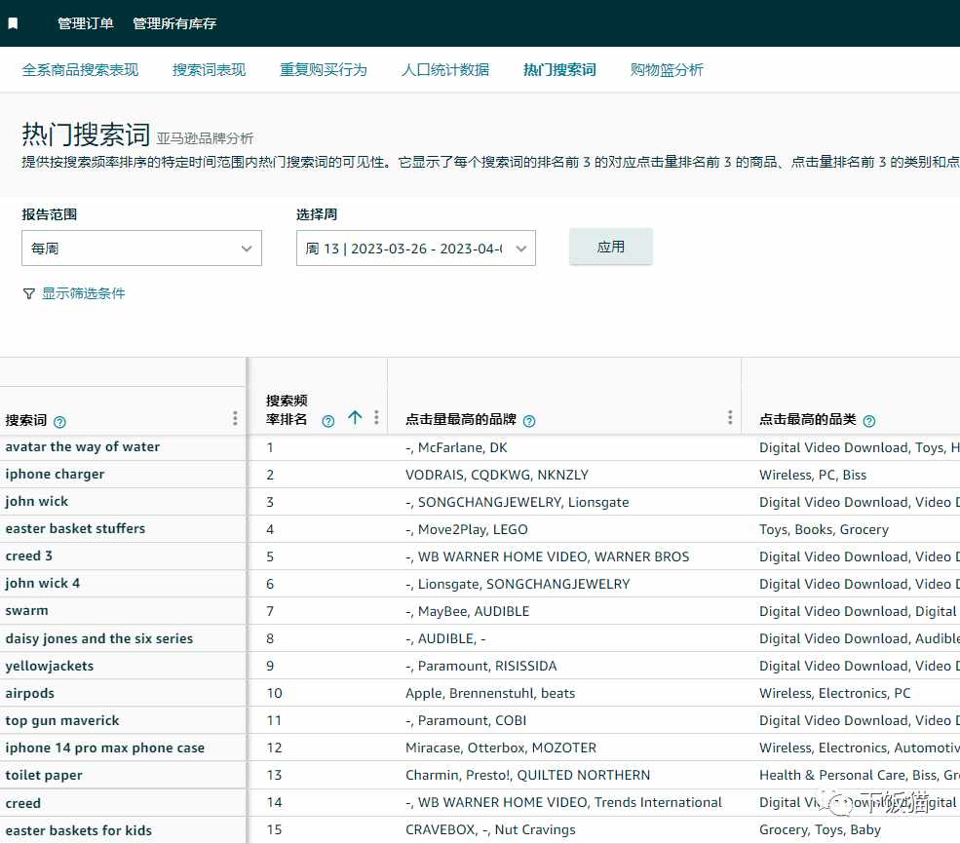
Task: Click help icon next to 点击最高的品类
Action: pyautogui.click(x=868, y=421)
